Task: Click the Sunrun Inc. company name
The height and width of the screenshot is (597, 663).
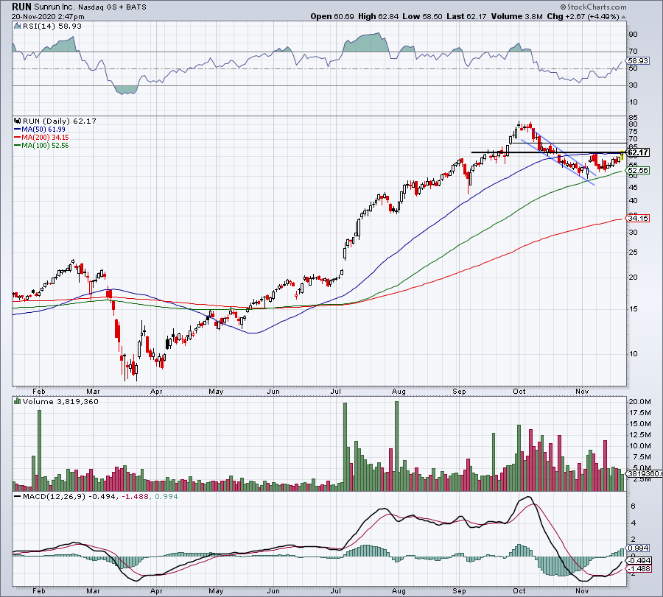Action: click(55, 7)
